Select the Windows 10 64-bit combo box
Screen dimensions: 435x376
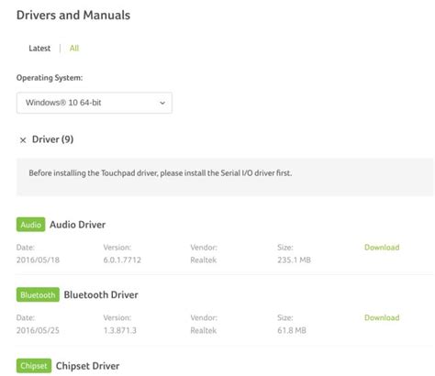[x=95, y=103]
